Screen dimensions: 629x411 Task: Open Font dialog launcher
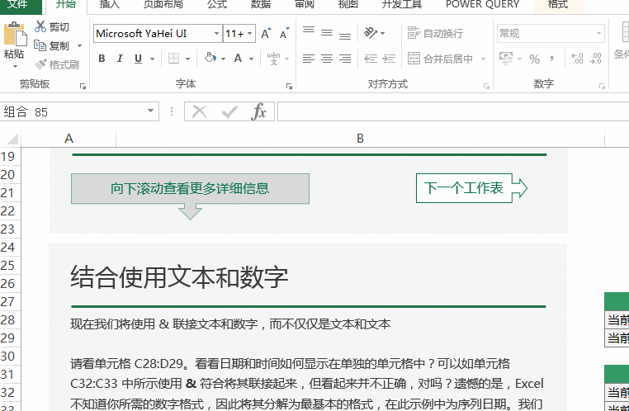click(x=289, y=86)
